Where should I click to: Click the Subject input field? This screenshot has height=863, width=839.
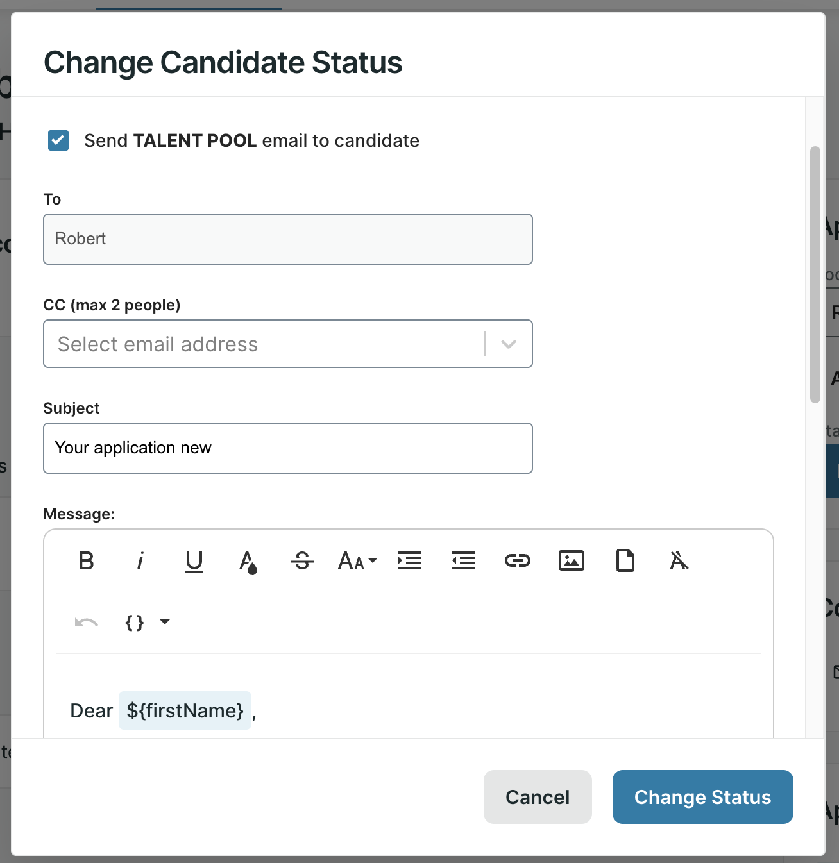(x=287, y=448)
